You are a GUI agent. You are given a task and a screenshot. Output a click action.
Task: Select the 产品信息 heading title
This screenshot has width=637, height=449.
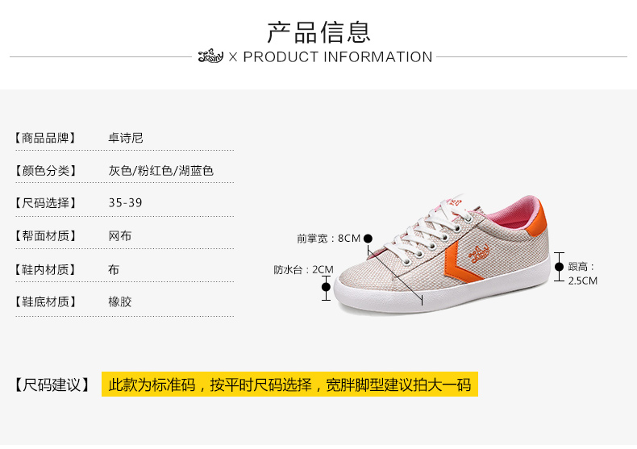(x=319, y=32)
